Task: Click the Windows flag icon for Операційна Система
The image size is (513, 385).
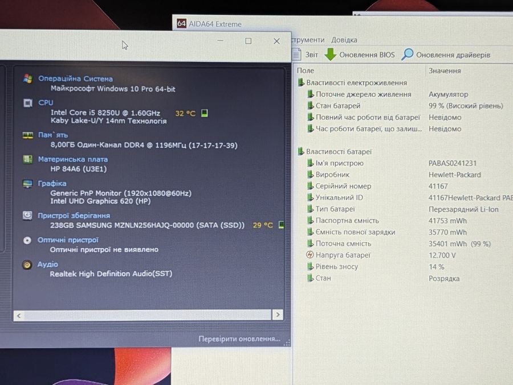Action: click(28, 78)
